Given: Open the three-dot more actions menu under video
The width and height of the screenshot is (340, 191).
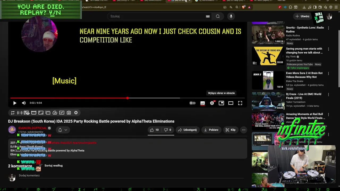Looking at the screenshot, I should click(x=244, y=130).
